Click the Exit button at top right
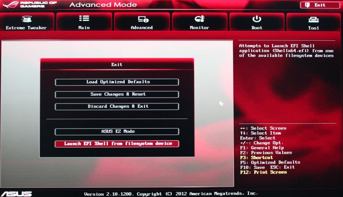The width and height of the screenshot is (343, 197). pos(320,5)
